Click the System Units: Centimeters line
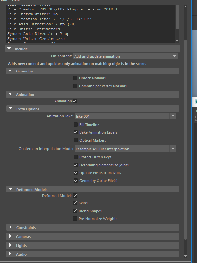The height and width of the screenshot is (263, 197). 36,39
